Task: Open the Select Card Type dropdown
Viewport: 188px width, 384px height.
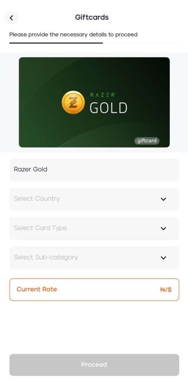Action: tap(94, 229)
